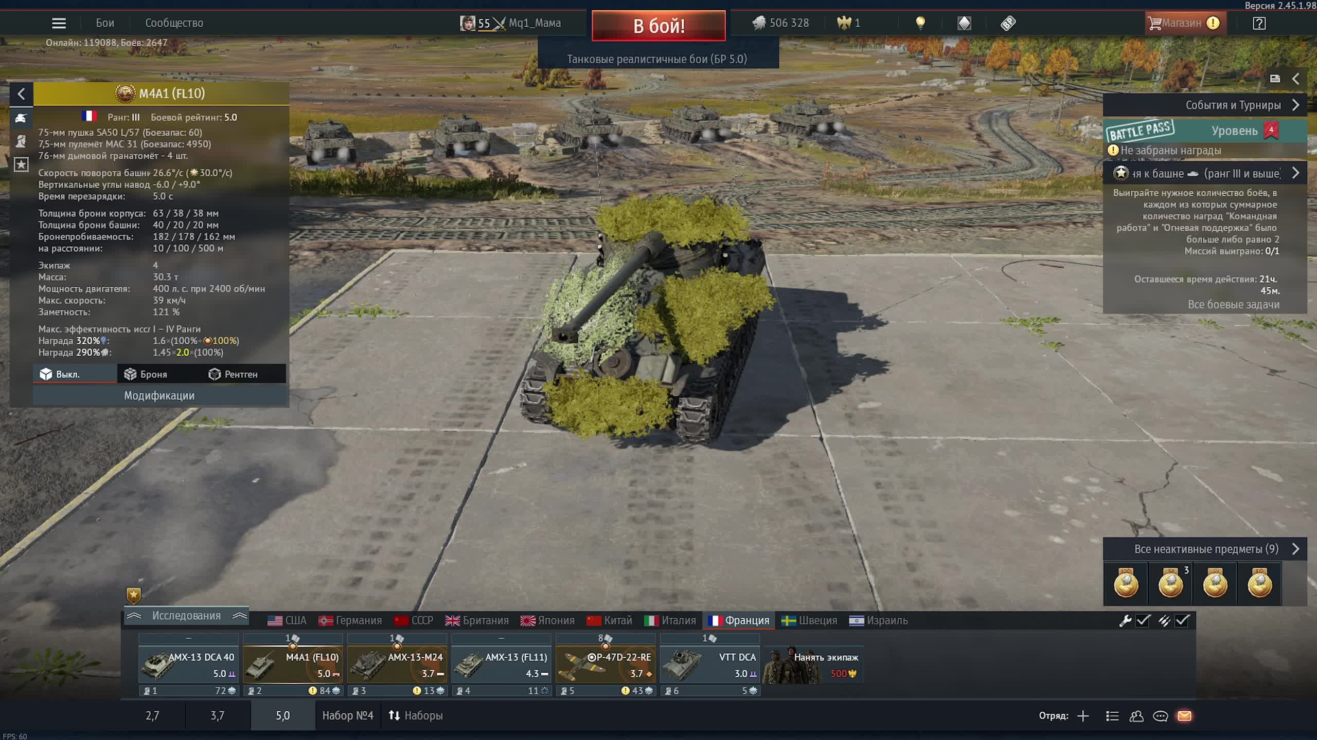This screenshot has height=740, width=1317.
Task: Switch to preset 3,7
Action: coord(217,716)
